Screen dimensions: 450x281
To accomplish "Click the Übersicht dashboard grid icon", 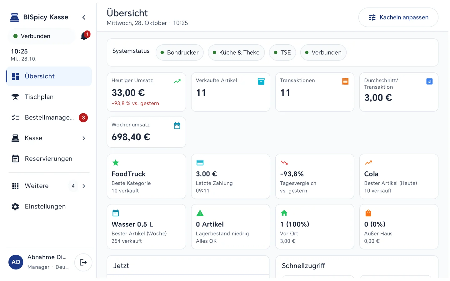I will (15, 76).
